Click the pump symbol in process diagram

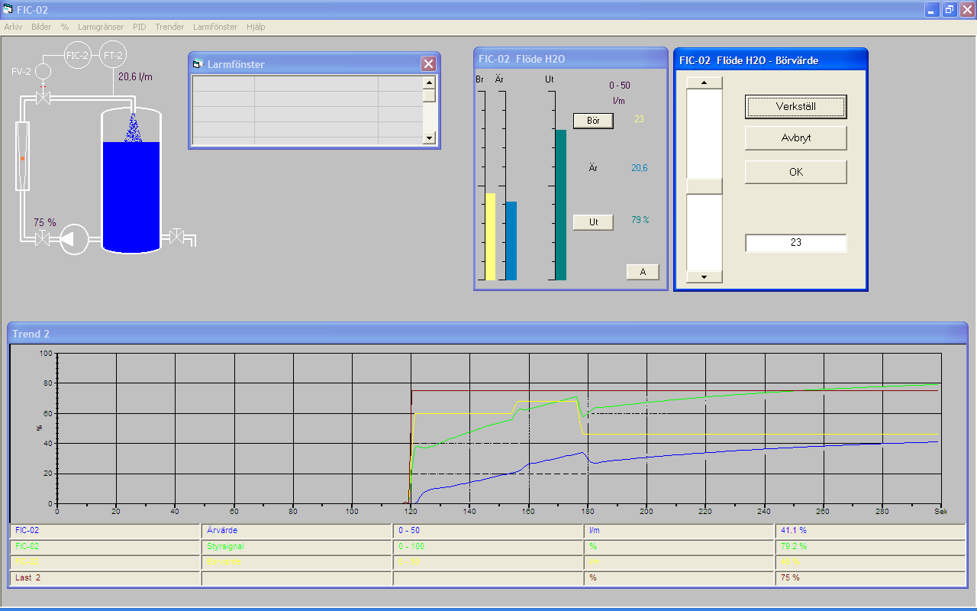[74, 239]
